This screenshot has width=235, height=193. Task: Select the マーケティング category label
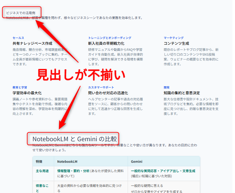pos(173,38)
